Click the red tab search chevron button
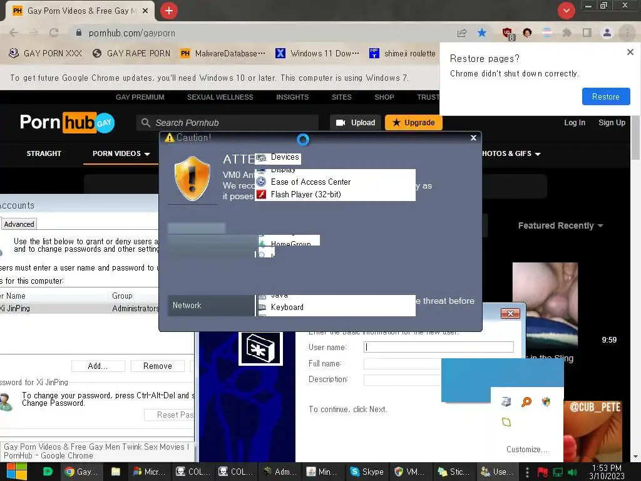This screenshot has height=481, width=641. pos(566,11)
